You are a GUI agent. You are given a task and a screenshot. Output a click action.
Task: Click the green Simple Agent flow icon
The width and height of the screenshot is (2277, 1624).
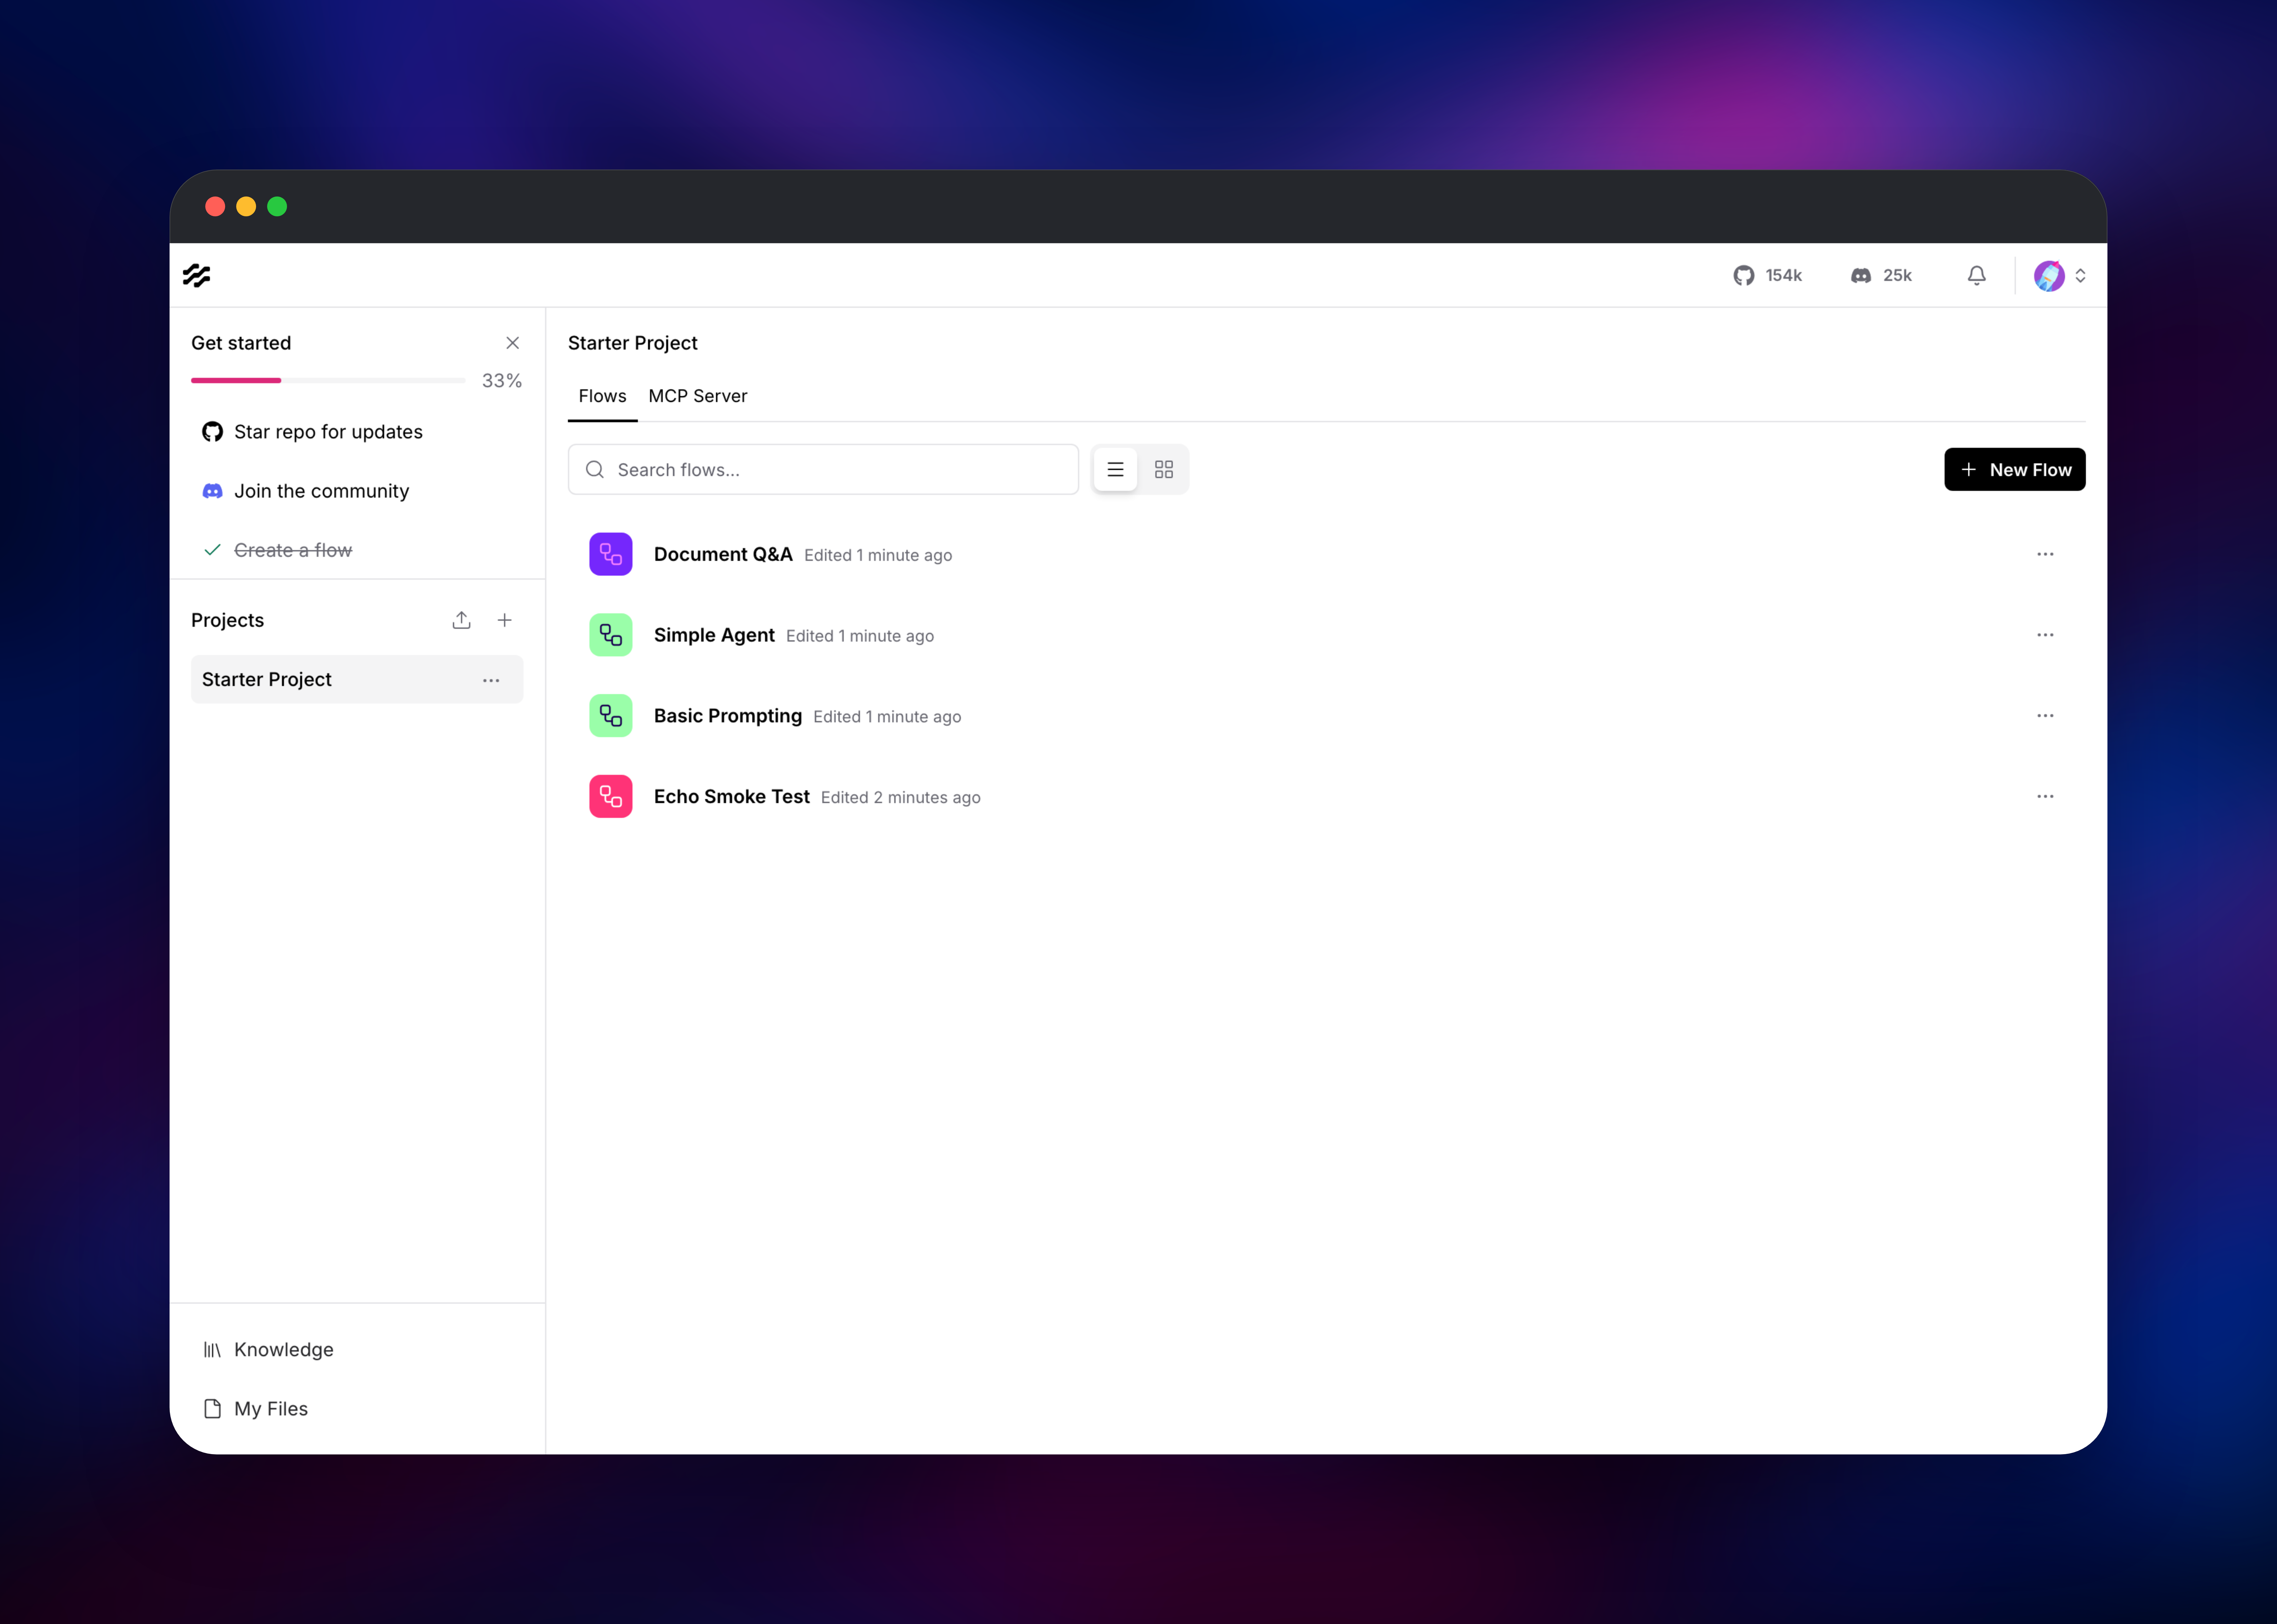pos(611,635)
